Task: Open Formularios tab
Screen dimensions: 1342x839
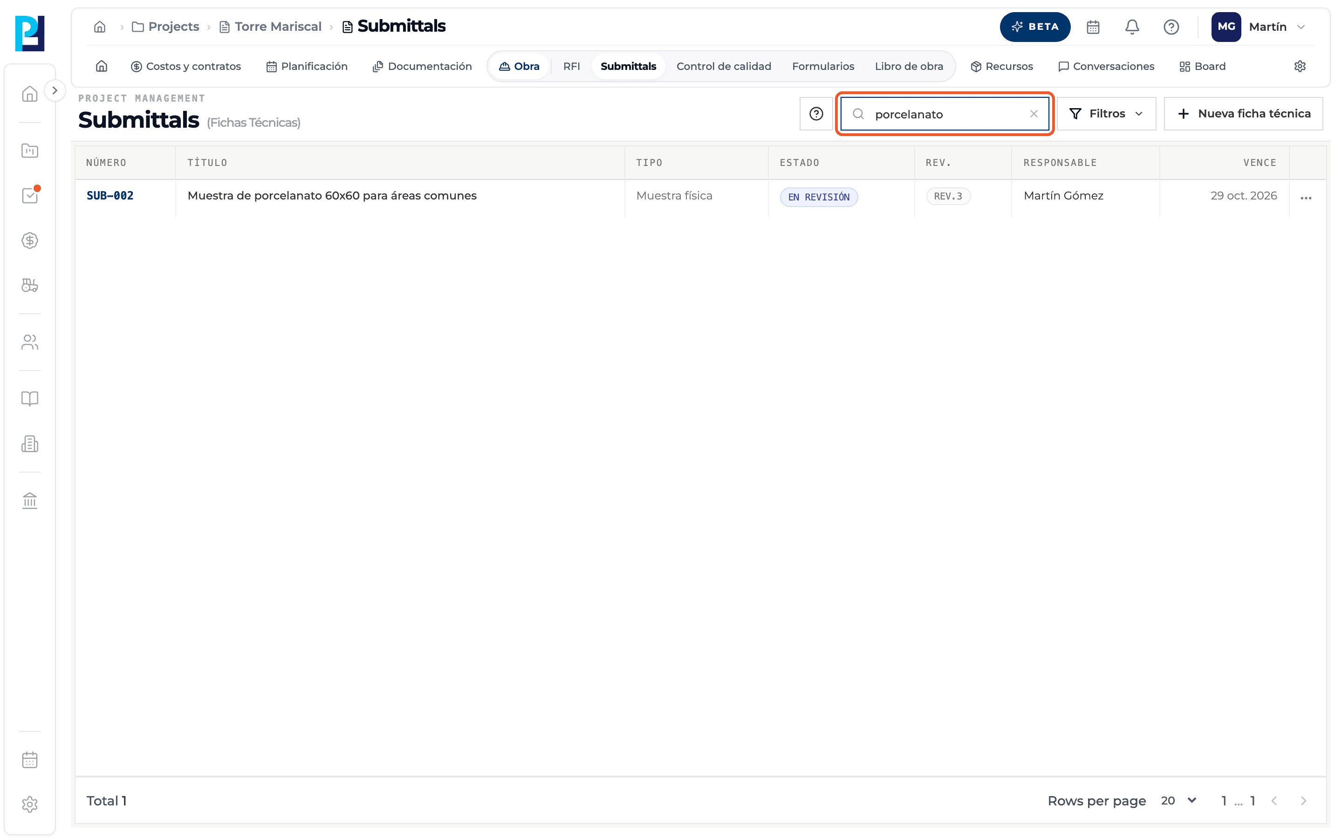Action: (823, 67)
